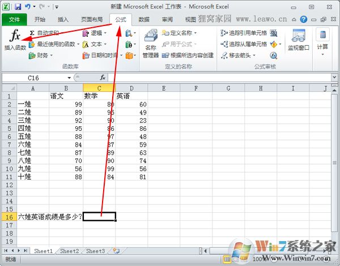Image resolution: width=340 pixels, height=266 pixels.
Task: Switch to the Review tab
Action: pyautogui.click(x=167, y=20)
